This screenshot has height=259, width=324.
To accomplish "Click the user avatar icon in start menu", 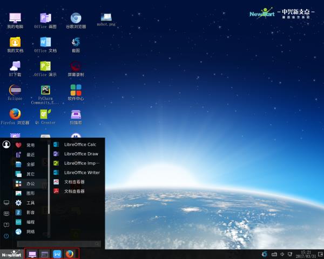I will (6, 144).
